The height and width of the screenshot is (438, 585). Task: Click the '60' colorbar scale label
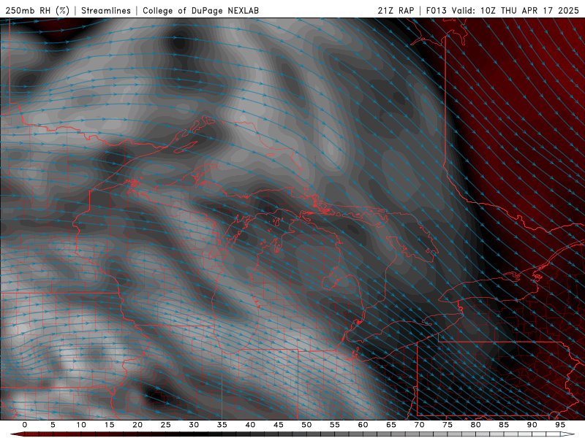pyautogui.click(x=363, y=425)
